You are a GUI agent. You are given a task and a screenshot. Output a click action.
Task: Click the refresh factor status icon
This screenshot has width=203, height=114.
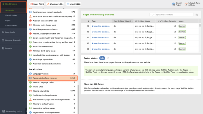(x=108, y=58)
